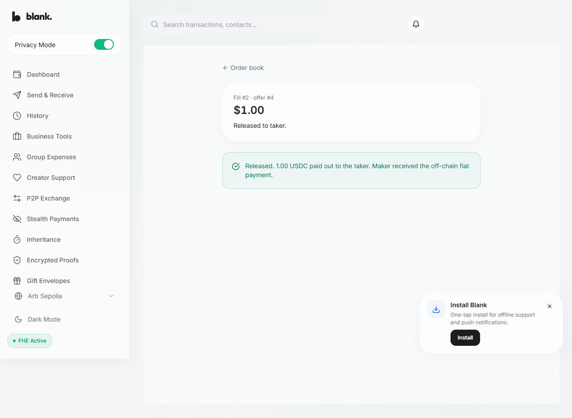
Task: Click the 'Install Blank' heading
Action: [468, 305]
